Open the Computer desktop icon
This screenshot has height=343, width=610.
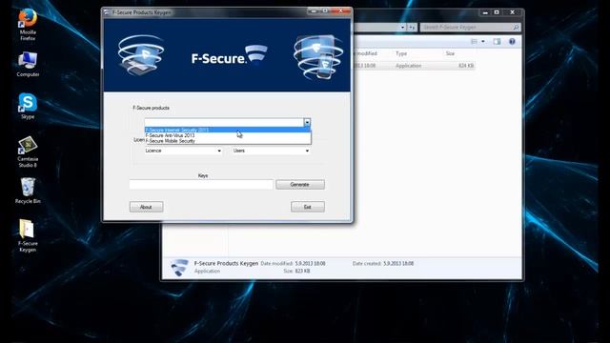(28, 64)
